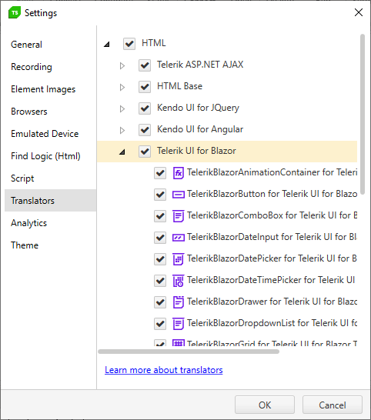Switch to the Browsers section
The image size is (371, 420).
coord(50,112)
